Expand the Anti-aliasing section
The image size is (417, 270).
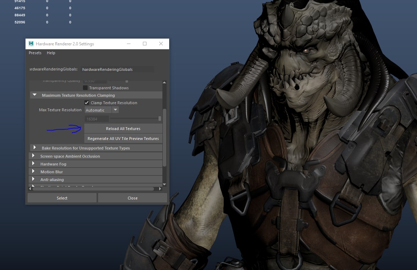[33, 179]
